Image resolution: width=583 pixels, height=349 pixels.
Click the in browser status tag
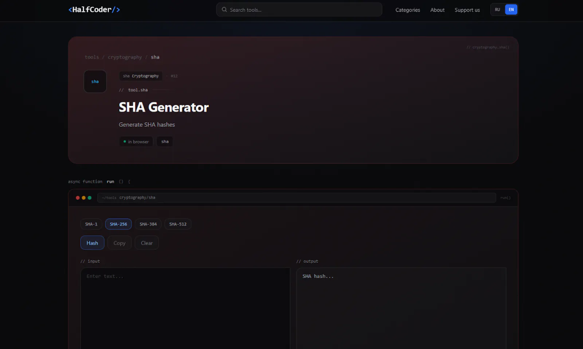tap(136, 141)
